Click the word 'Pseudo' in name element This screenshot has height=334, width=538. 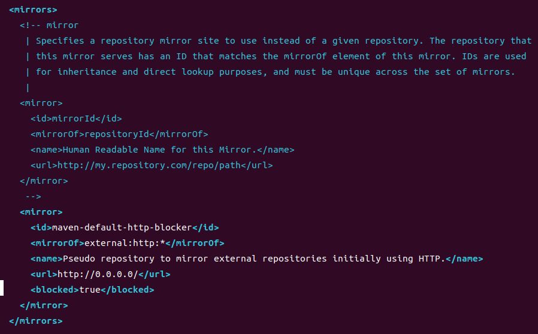click(79, 259)
